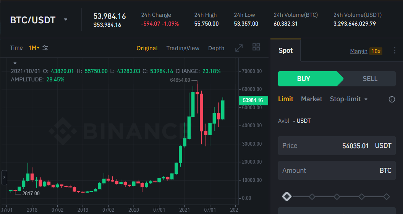Set amount slider to 100% marker
403x214 pixels.
tap(387, 197)
